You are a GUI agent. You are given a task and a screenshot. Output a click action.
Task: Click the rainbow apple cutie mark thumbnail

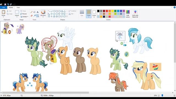[x=155, y=67]
